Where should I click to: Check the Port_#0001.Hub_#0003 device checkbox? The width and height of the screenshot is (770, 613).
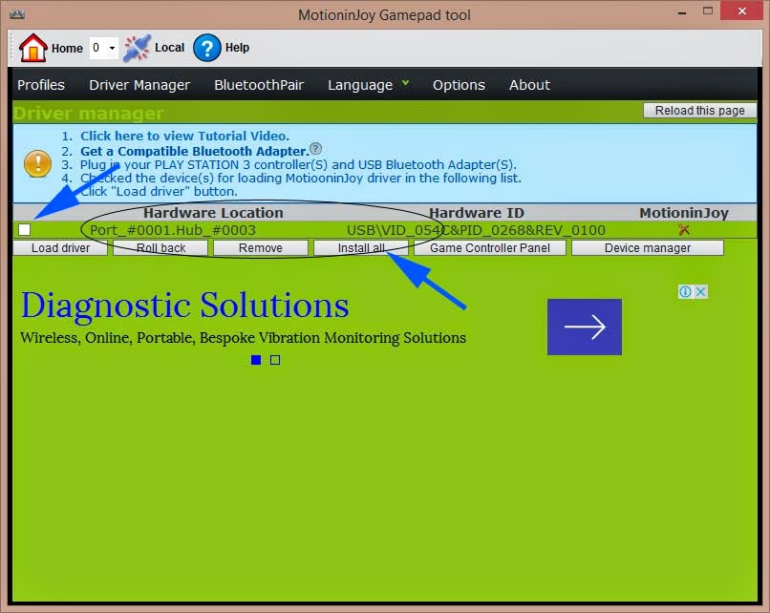(24, 230)
